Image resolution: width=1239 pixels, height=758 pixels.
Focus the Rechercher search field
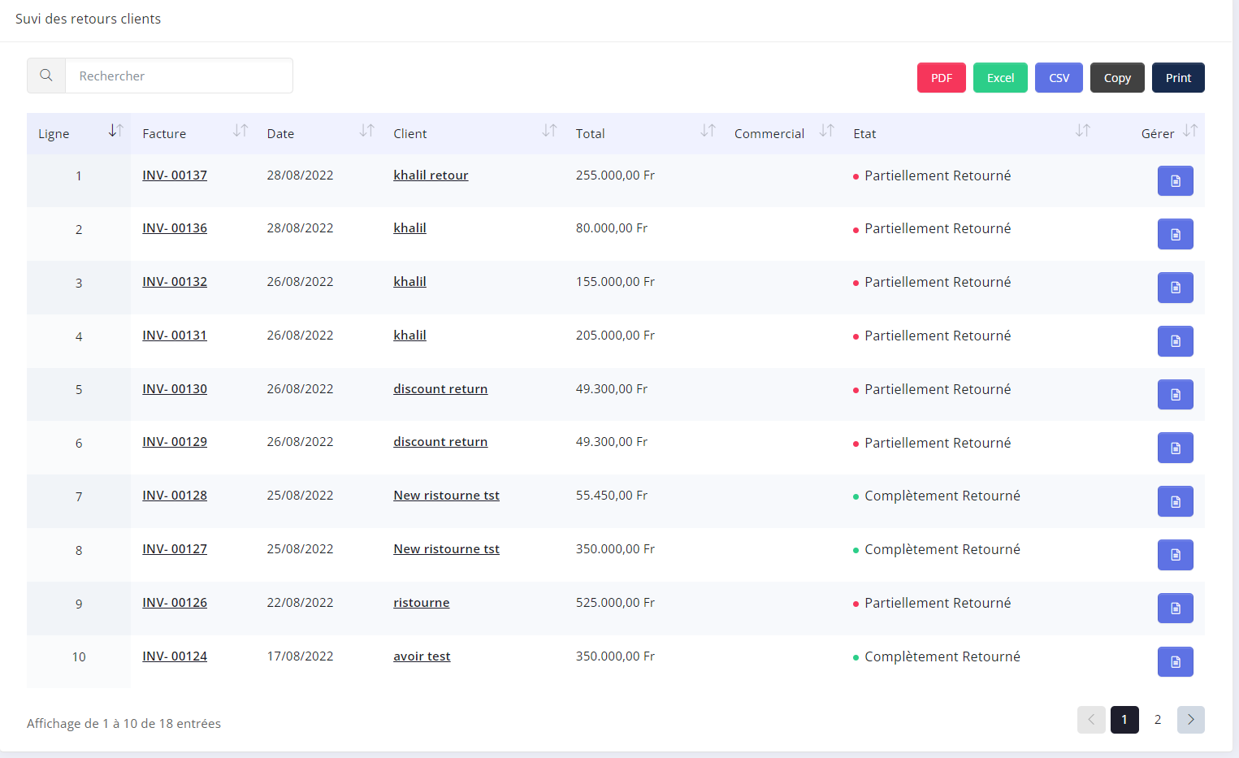pos(179,76)
